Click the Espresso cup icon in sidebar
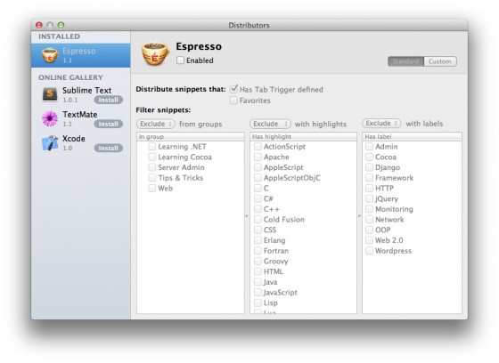 pos(50,55)
